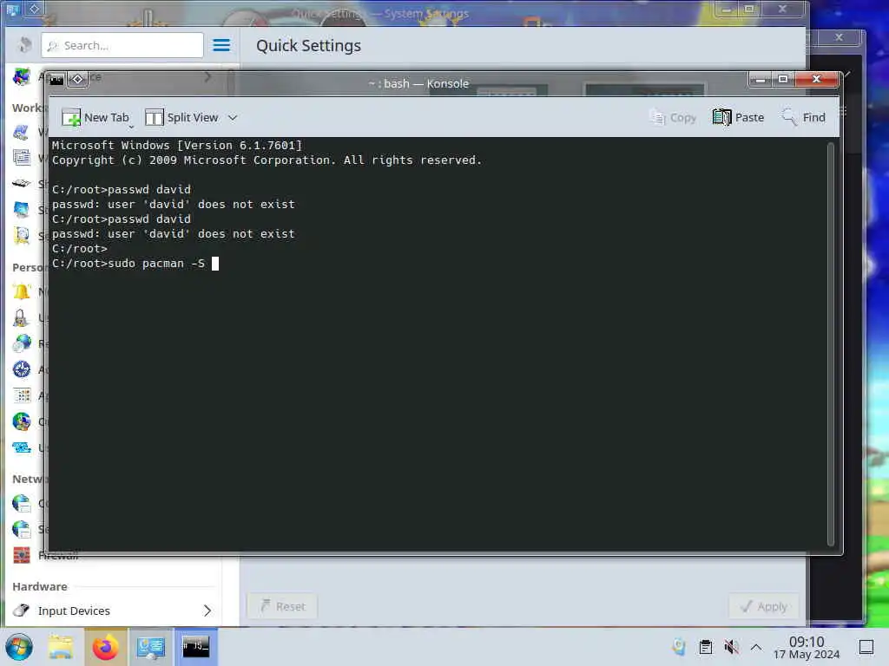
Task: Expand hidden system tray icons arrow
Action: coord(756,647)
